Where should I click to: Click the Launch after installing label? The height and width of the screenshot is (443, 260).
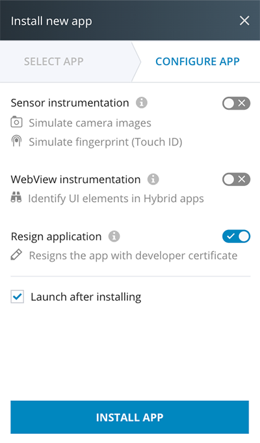tap(86, 297)
